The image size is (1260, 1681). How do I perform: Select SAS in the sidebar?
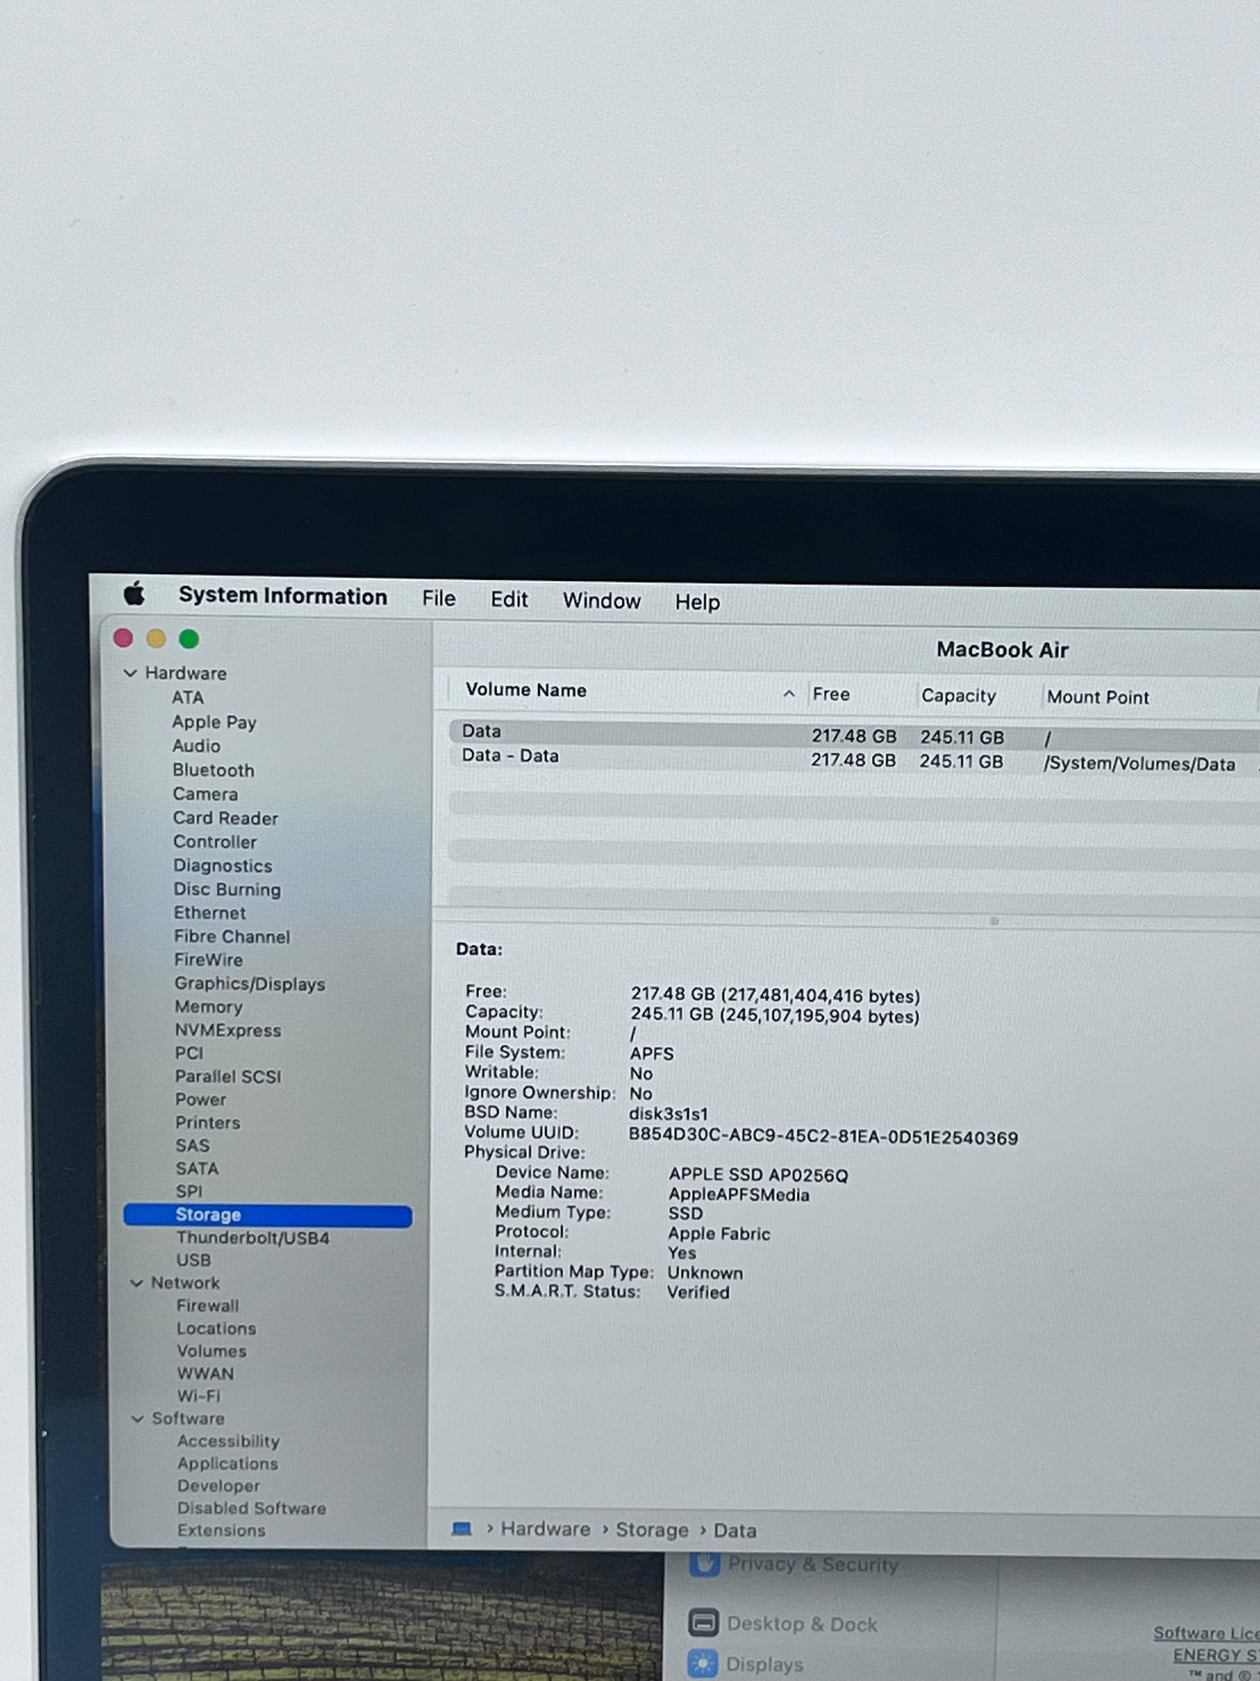[x=193, y=1145]
